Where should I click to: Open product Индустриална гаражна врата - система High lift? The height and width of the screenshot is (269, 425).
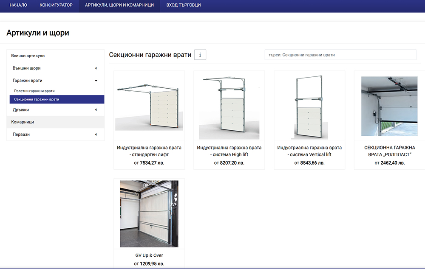tap(229, 151)
